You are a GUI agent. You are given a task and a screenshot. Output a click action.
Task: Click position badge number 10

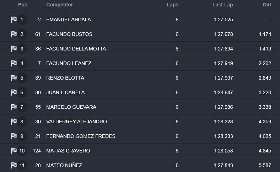pyautogui.click(x=22, y=151)
